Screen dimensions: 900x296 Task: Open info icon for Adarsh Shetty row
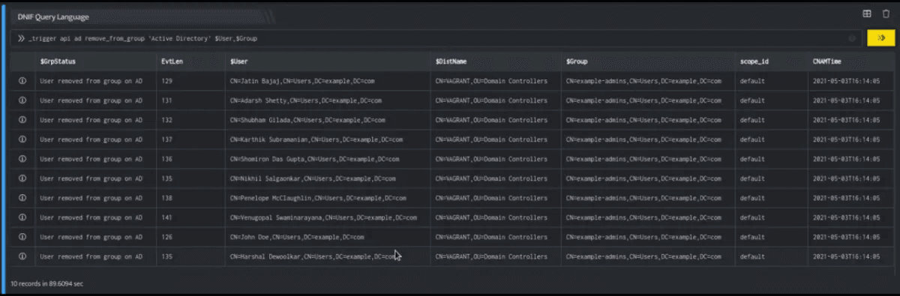click(x=22, y=100)
